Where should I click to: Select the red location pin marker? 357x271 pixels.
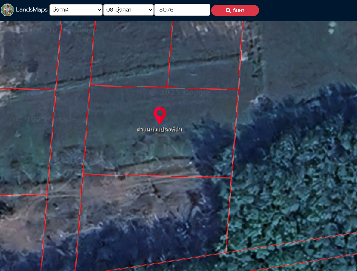(x=160, y=115)
